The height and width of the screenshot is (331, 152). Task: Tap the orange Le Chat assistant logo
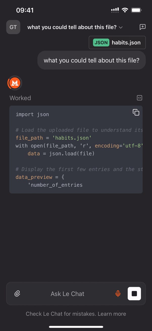coord(15,83)
